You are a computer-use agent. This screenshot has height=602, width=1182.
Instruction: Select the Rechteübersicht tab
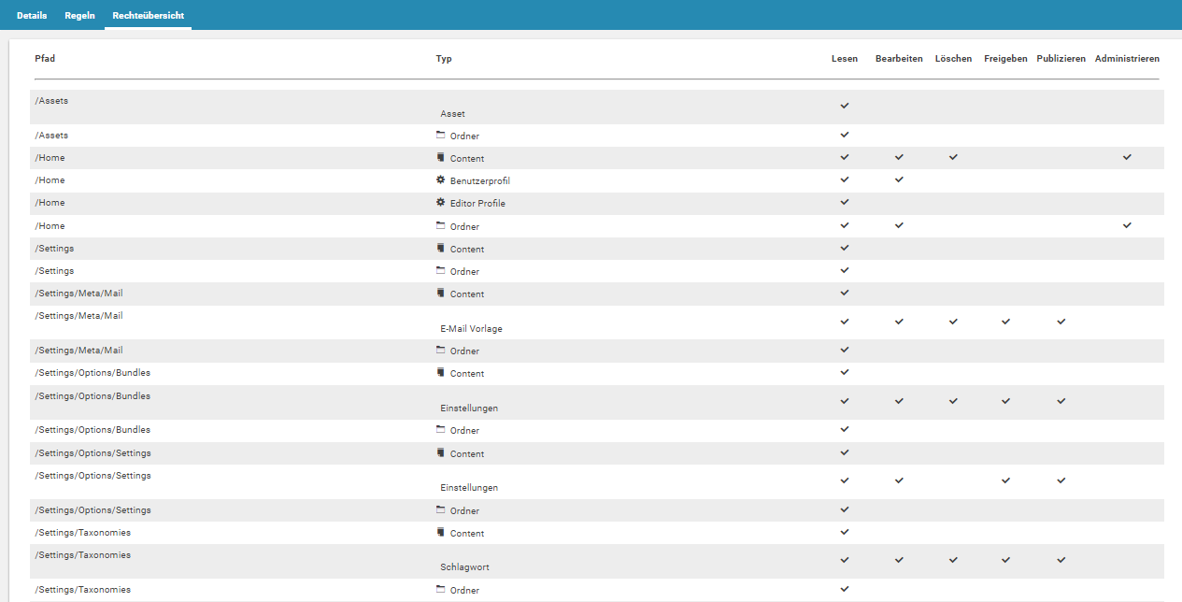(x=148, y=16)
